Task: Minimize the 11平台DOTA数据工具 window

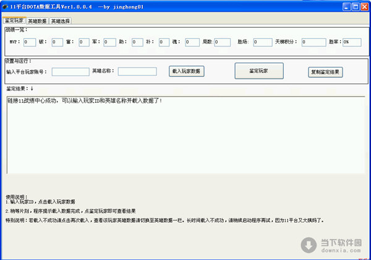Action: coord(347,7)
